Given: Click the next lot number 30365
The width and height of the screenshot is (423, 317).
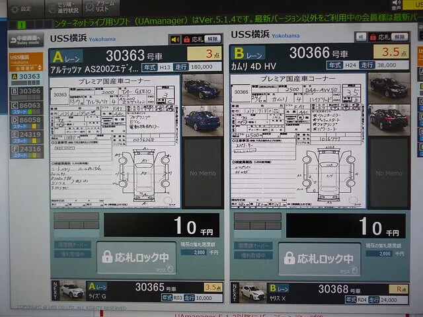Looking at the screenshot, I should [150, 287].
